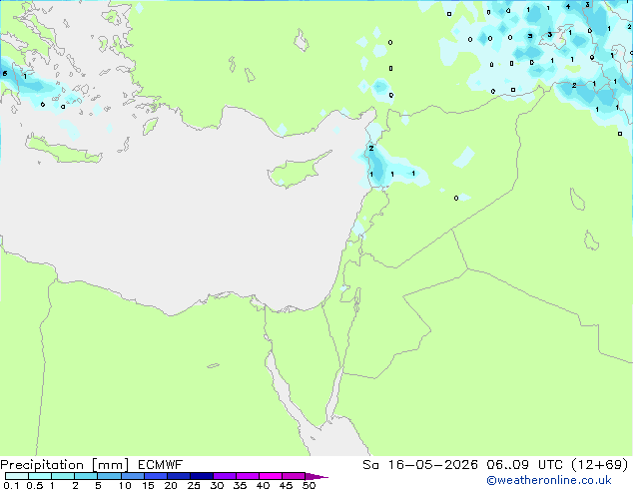Image resolution: width=633 pixels, height=489 pixels.
Task: Click the '25' legend scale label
Action: pos(194,485)
